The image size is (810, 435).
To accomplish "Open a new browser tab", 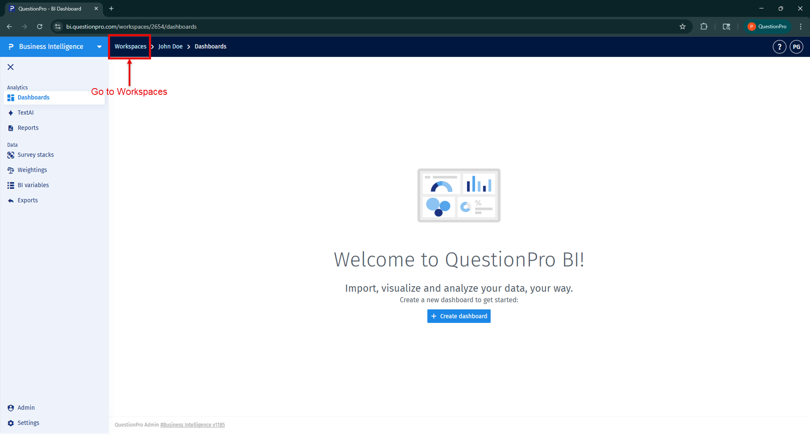I will coord(111,8).
